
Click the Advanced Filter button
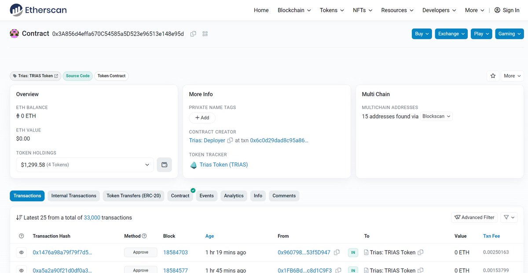click(x=475, y=217)
